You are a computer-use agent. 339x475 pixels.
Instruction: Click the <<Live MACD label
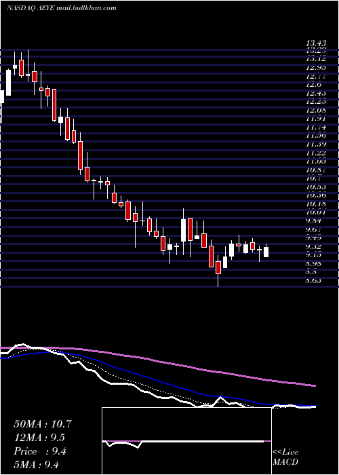click(x=285, y=457)
